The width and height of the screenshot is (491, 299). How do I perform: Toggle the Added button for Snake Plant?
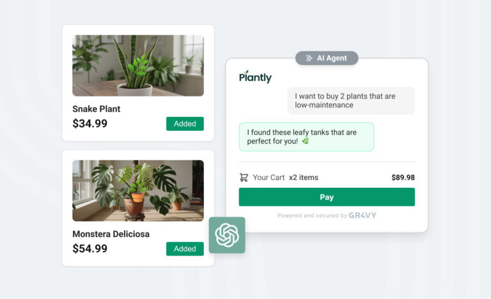[185, 124]
